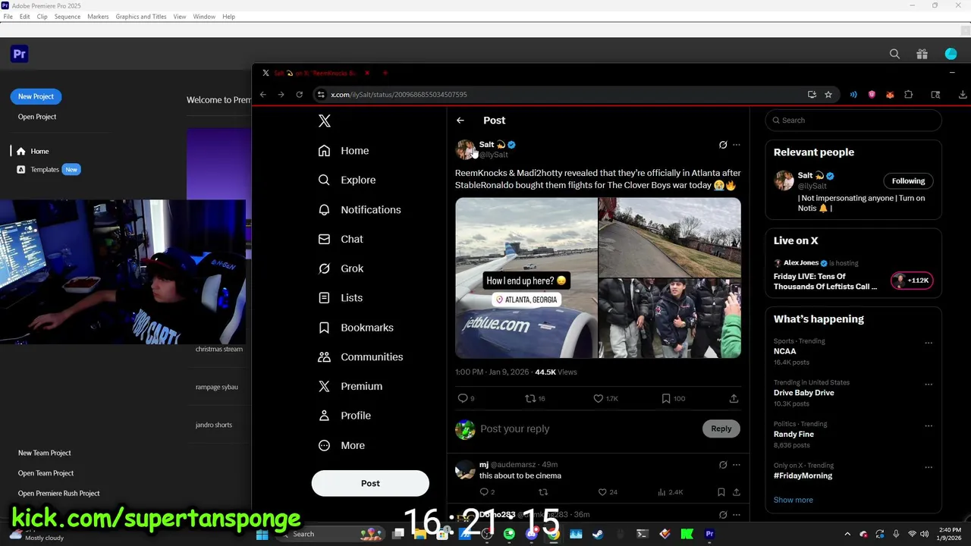
Task: Click the Grok icon on Salt's post
Action: click(723, 145)
